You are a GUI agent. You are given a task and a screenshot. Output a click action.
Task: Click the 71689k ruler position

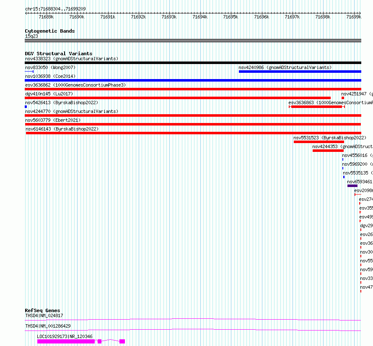pos(46,17)
